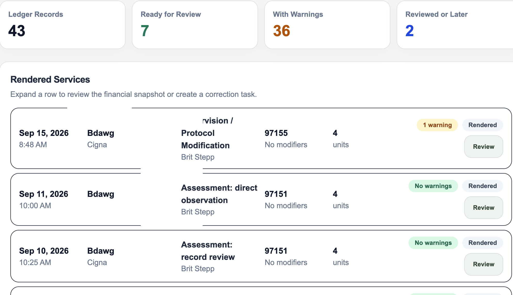Click the 8:48 AM time

[x=33, y=145]
